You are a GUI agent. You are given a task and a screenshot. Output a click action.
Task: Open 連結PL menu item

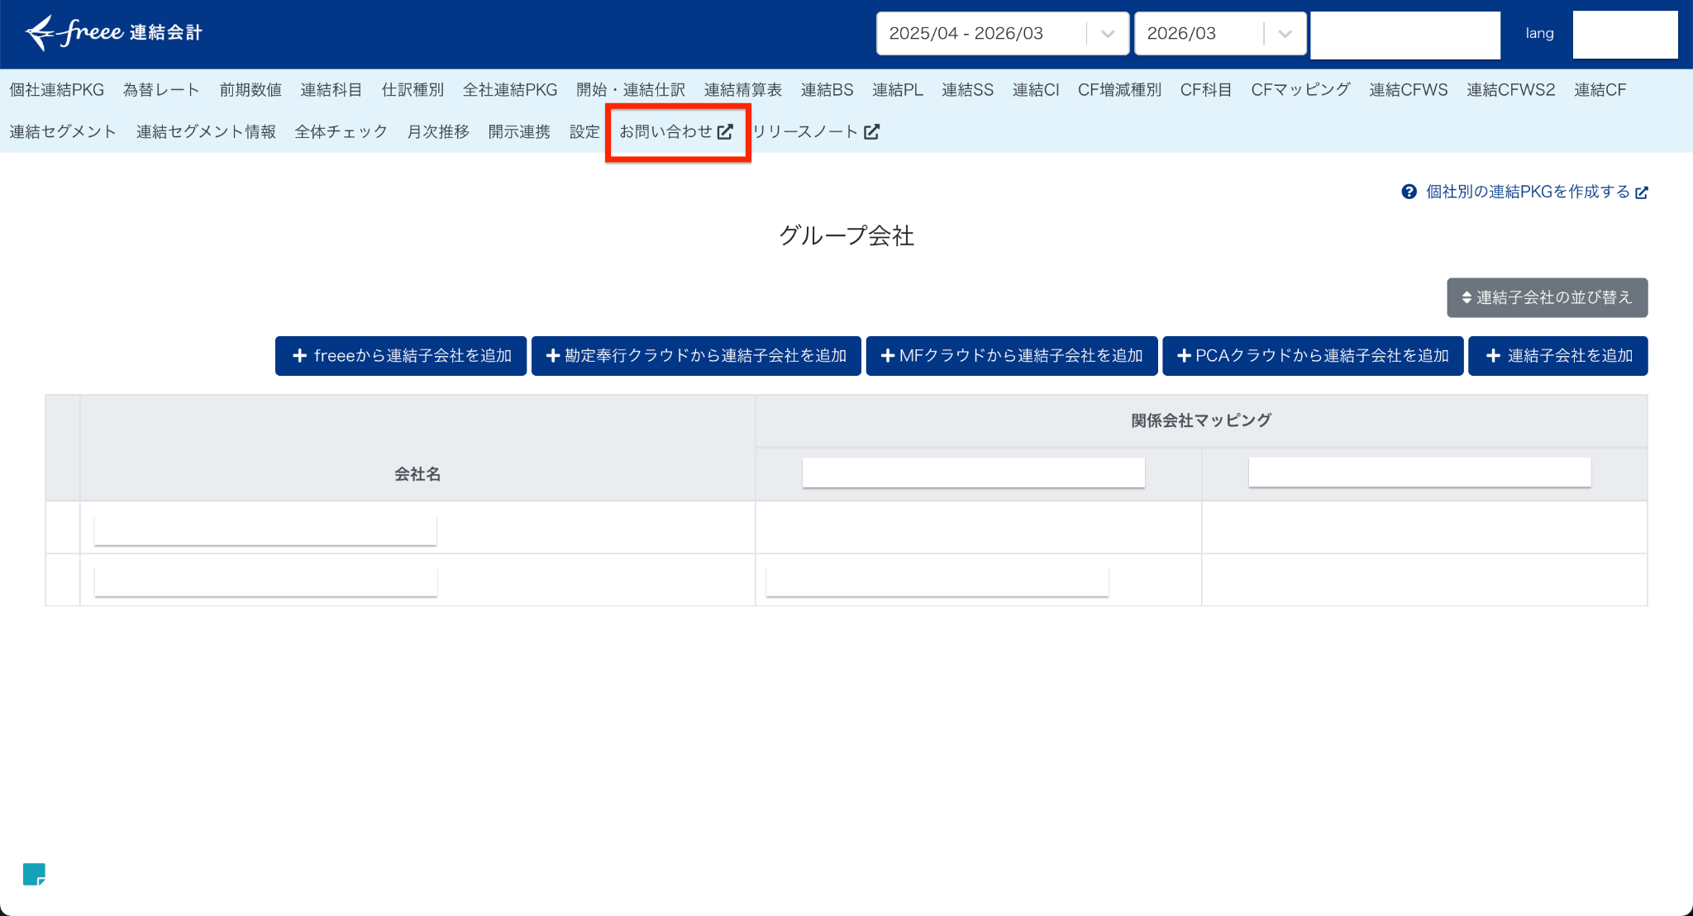coord(898,90)
